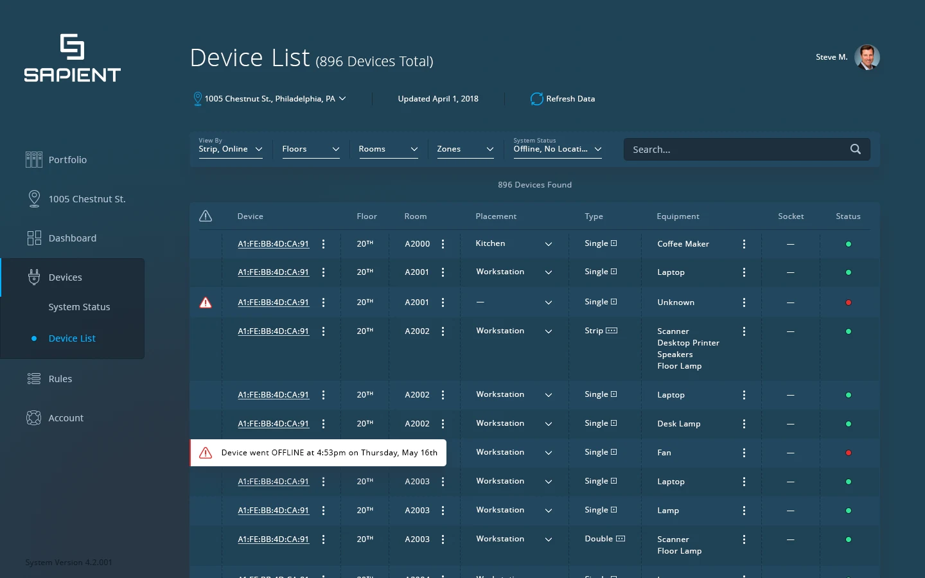Viewport: 925px width, 578px height.
Task: Open device options menu for the Coffee Maker row
Action: [323, 244]
